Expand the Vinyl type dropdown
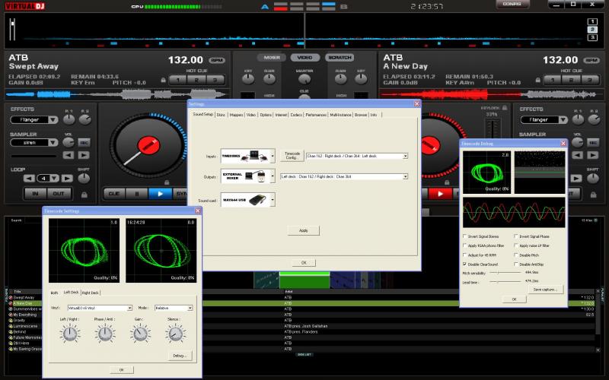This screenshot has width=609, height=380. (x=129, y=308)
